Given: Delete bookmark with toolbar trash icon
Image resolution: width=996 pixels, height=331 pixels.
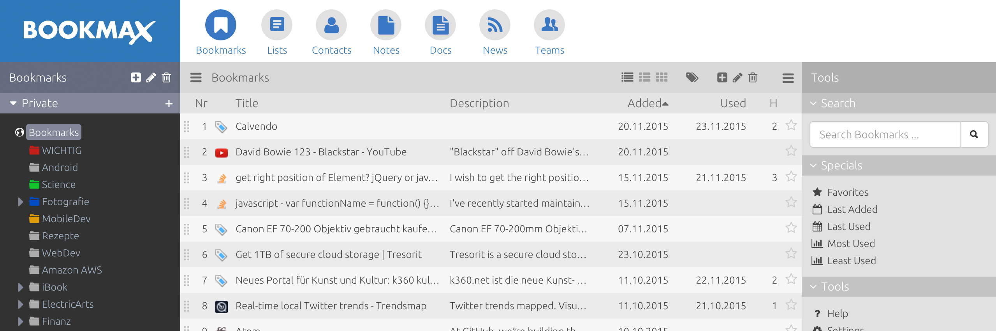Looking at the screenshot, I should click(x=753, y=78).
